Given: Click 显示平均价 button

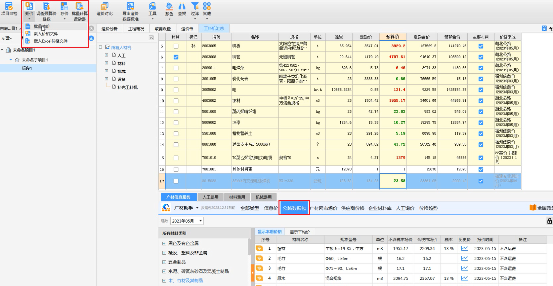Looking at the screenshot, I should (x=300, y=232).
